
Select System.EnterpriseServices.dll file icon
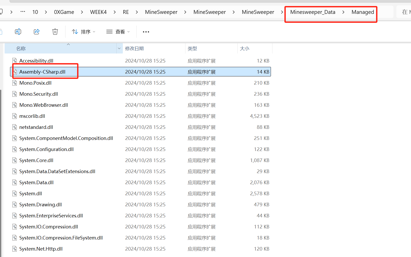(x=15, y=216)
